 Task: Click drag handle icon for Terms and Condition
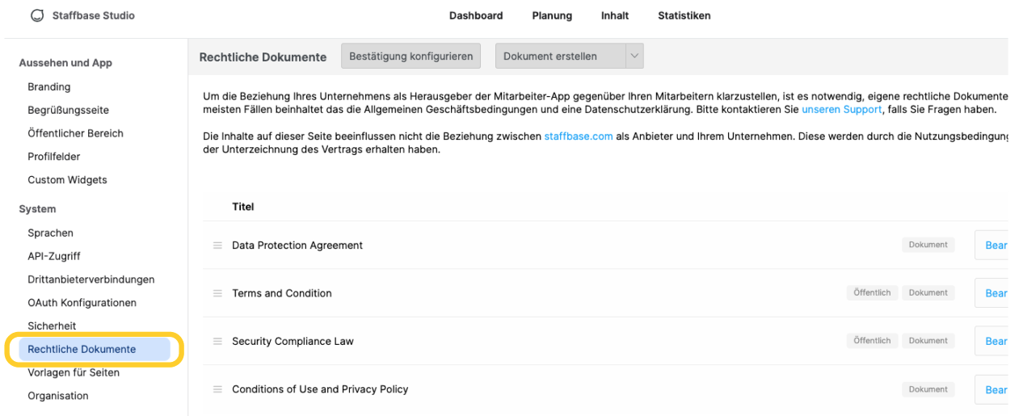click(x=217, y=293)
